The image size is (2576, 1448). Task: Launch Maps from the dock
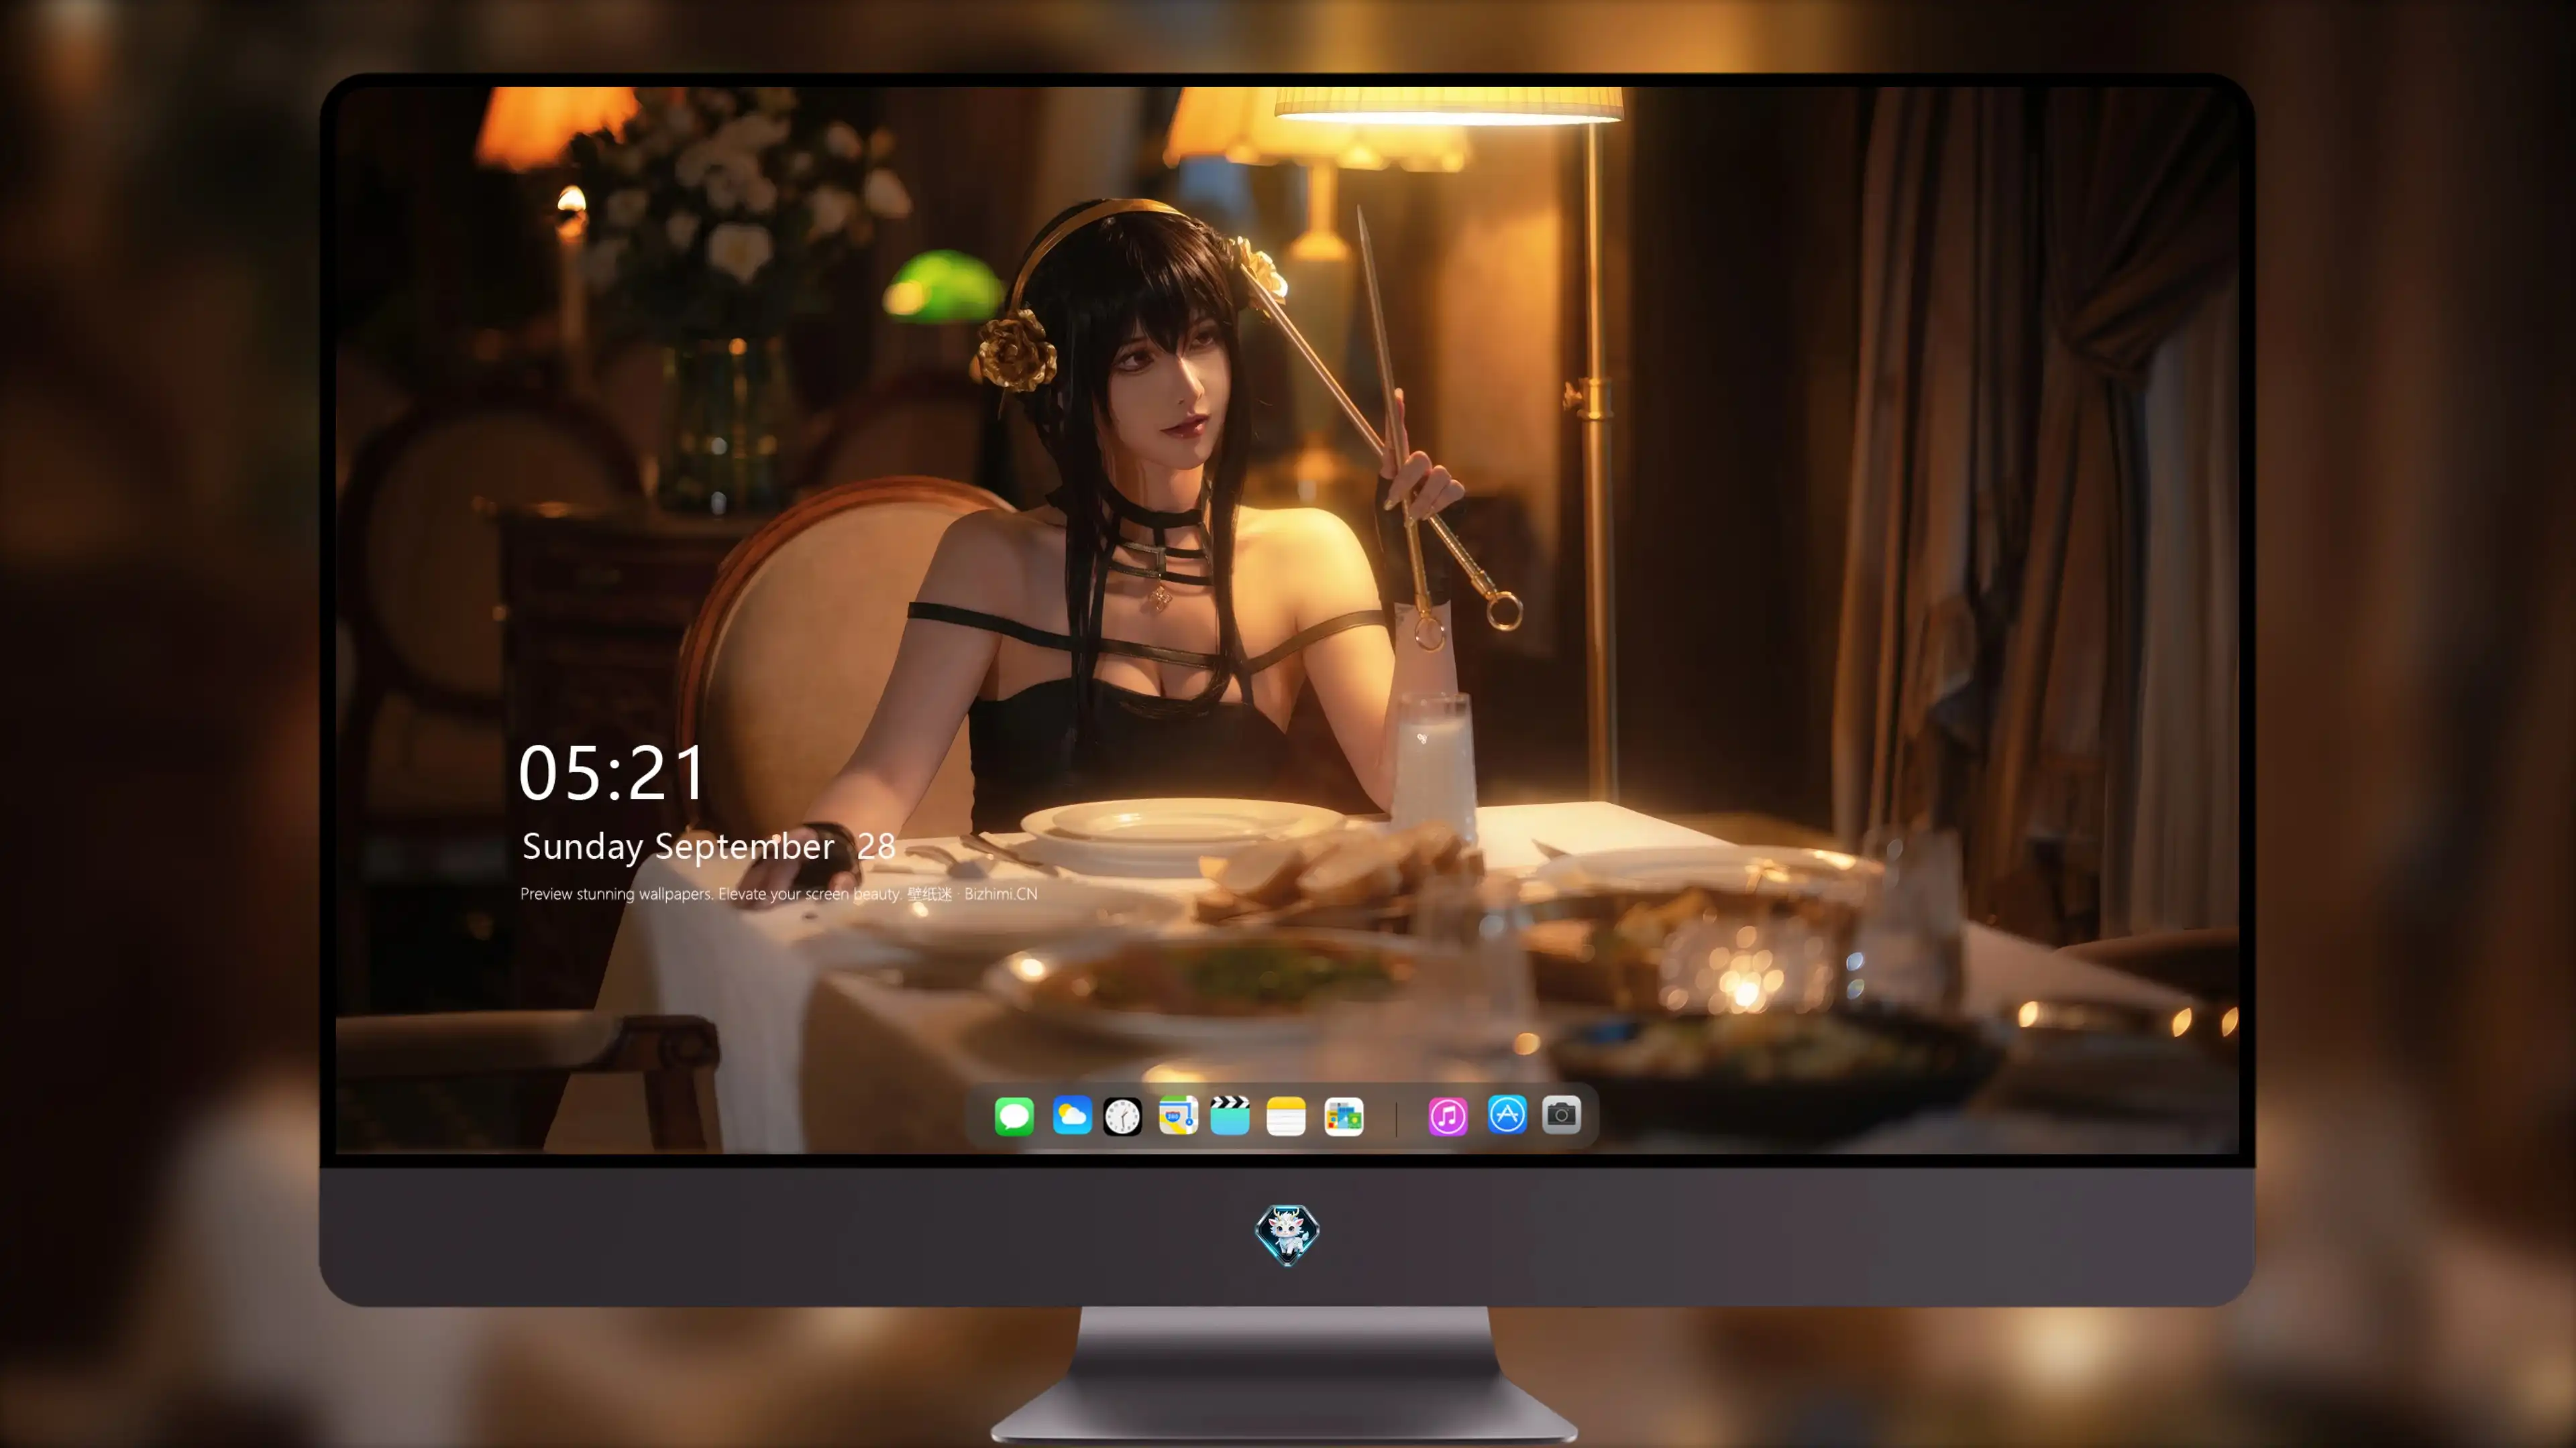click(x=1178, y=1115)
